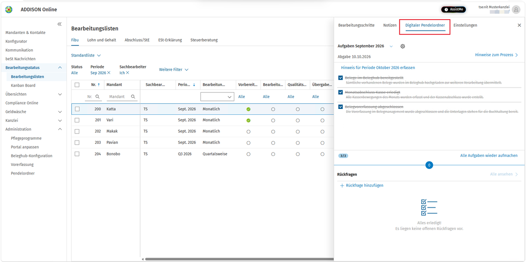Open Kanban Board in sidebar

pos(23,86)
